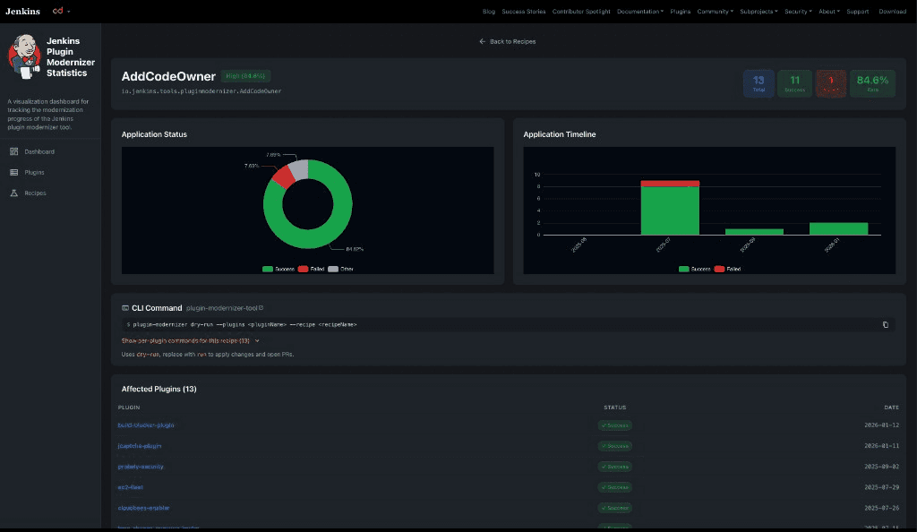The image size is (917, 532).
Task: Click the Jenkins butler logo image
Action: tap(24, 56)
